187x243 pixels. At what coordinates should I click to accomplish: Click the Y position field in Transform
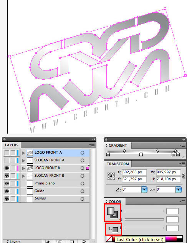point(134,179)
